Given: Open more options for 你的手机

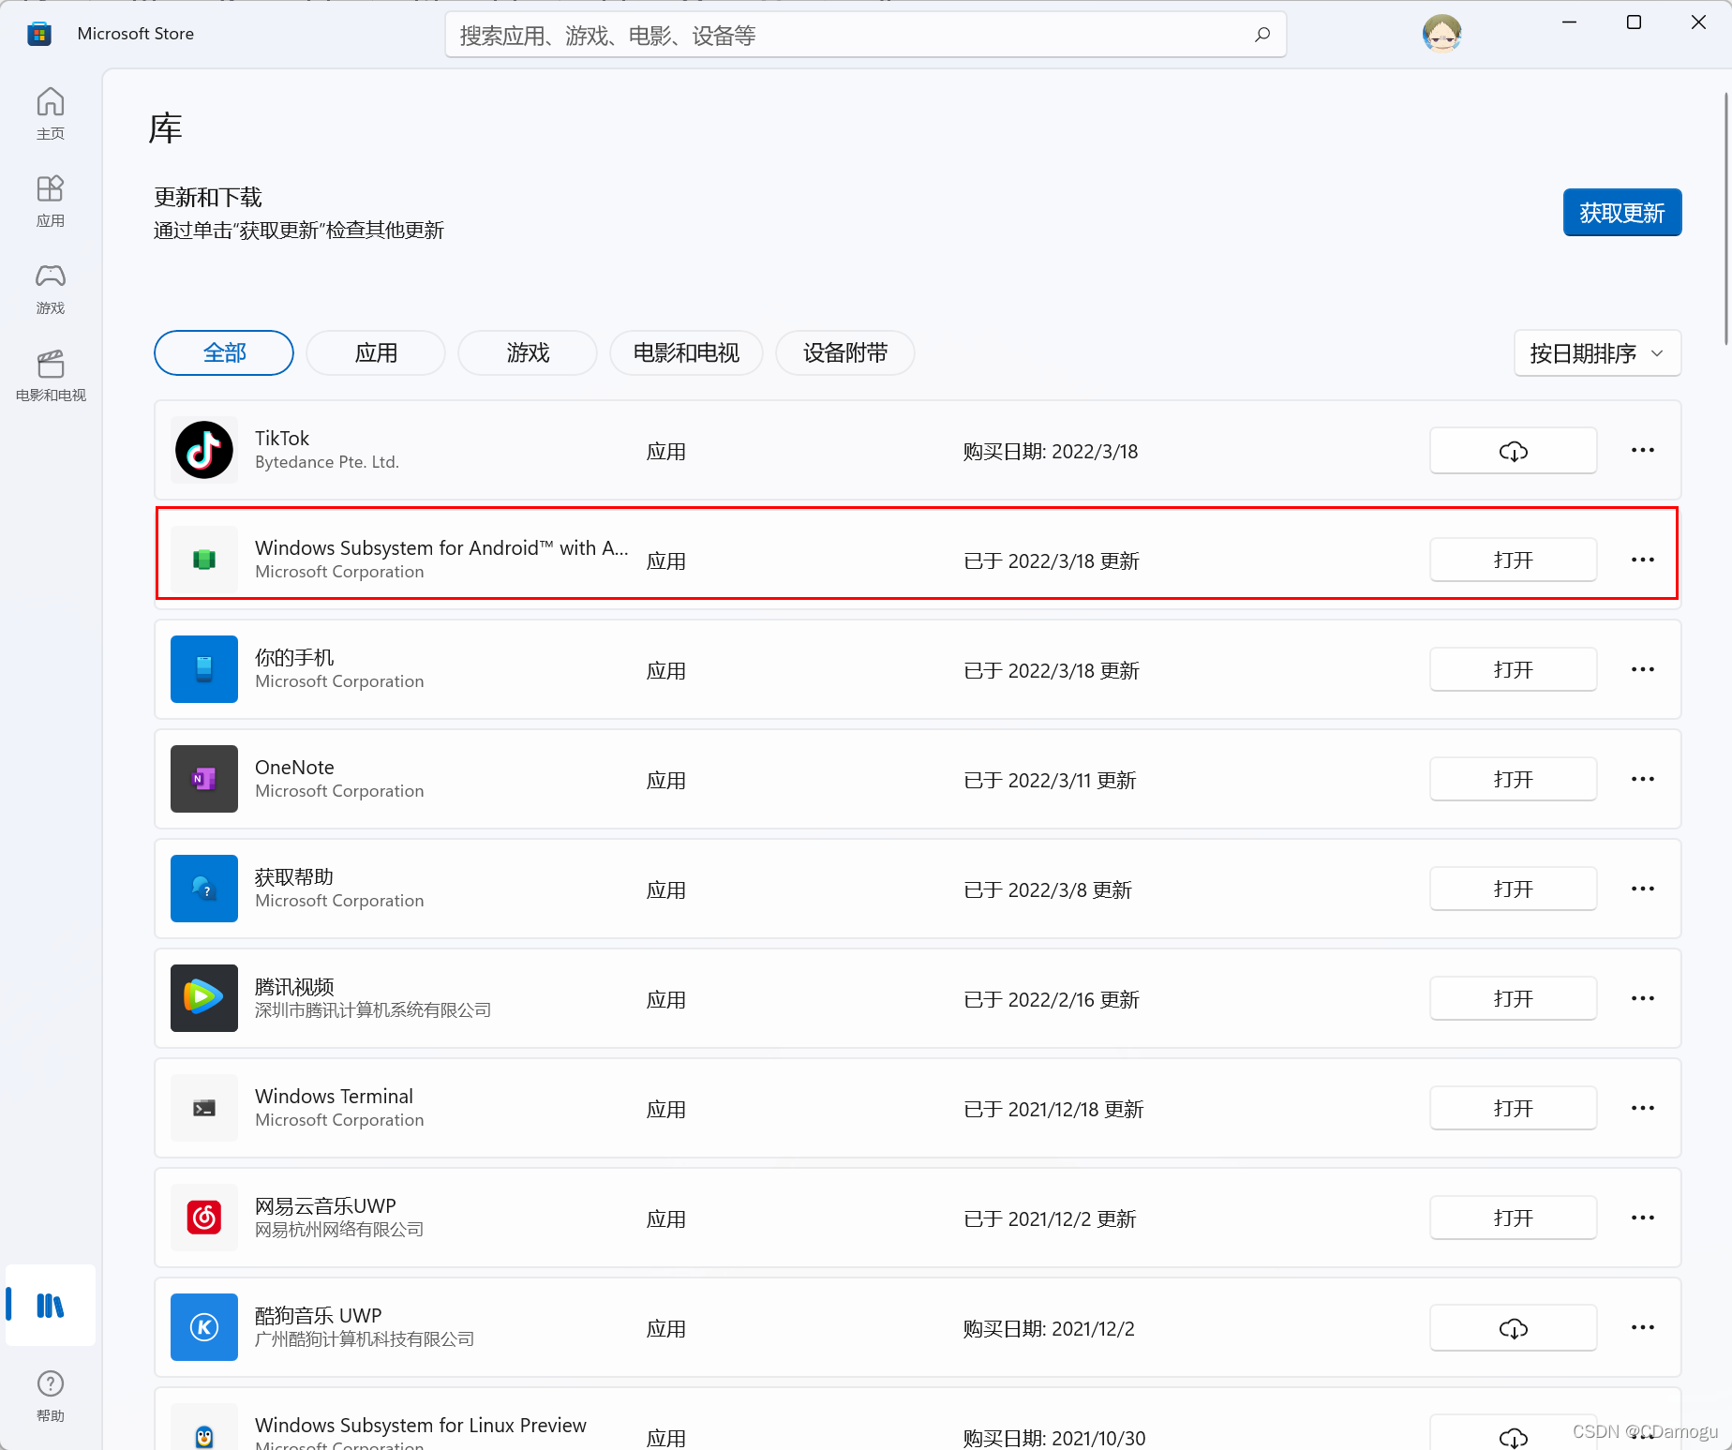Looking at the screenshot, I should (1643, 669).
